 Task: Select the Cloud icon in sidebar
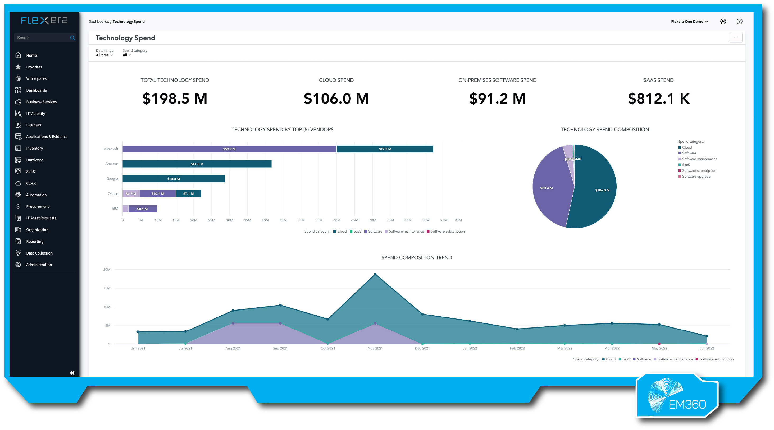(18, 183)
